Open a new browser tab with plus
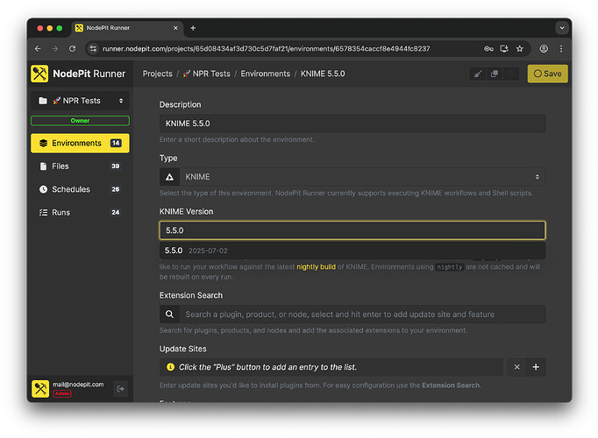598x438 pixels. click(x=193, y=28)
